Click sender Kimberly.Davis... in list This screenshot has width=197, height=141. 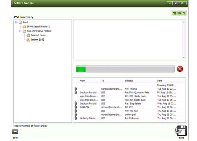(x=88, y=118)
